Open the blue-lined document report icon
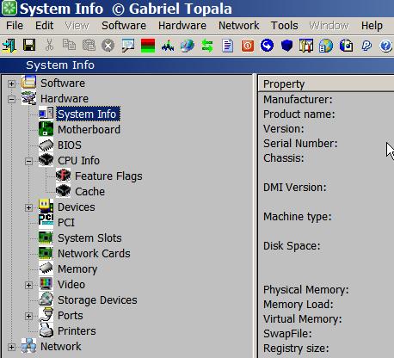 [x=227, y=46]
